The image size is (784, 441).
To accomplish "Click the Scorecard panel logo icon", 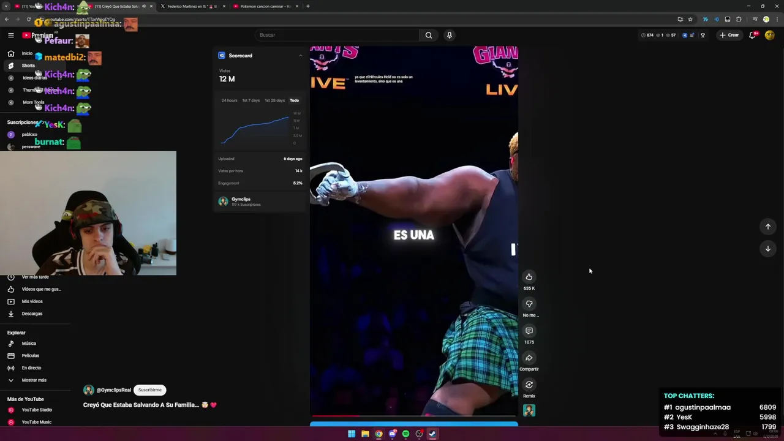I will tap(222, 56).
